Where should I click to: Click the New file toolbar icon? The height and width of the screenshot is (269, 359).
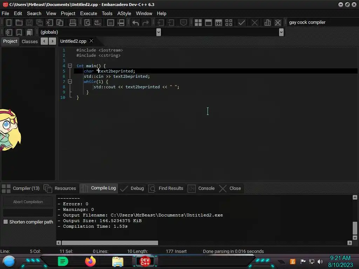[9, 22]
